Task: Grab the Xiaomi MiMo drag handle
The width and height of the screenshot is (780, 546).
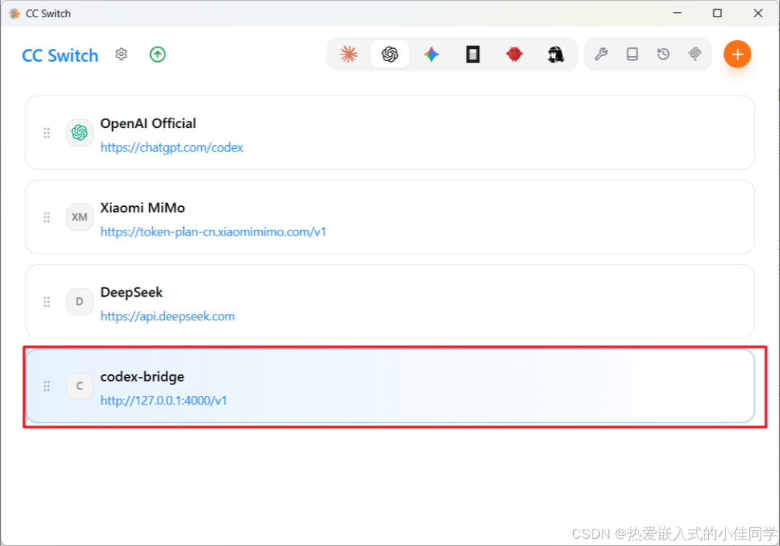Action: tap(47, 217)
